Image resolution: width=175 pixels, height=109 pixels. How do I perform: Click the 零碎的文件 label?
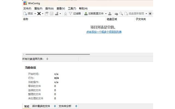click(34, 86)
